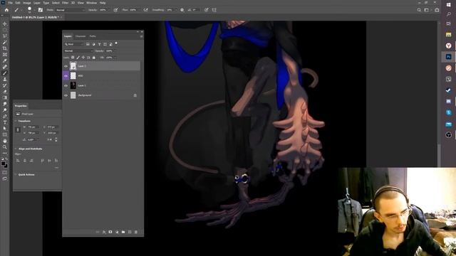Open the Share icon at top right

(437, 10)
